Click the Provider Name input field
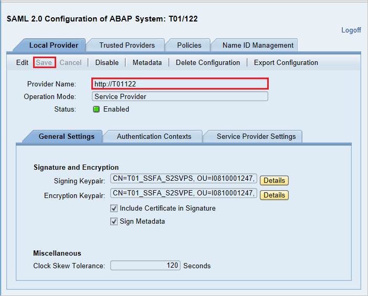368x296 pixels. click(x=180, y=84)
